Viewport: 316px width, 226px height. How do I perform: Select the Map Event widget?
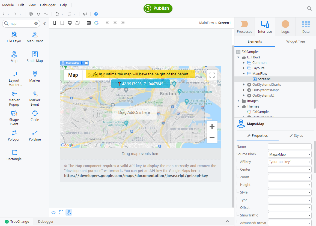tap(35, 37)
